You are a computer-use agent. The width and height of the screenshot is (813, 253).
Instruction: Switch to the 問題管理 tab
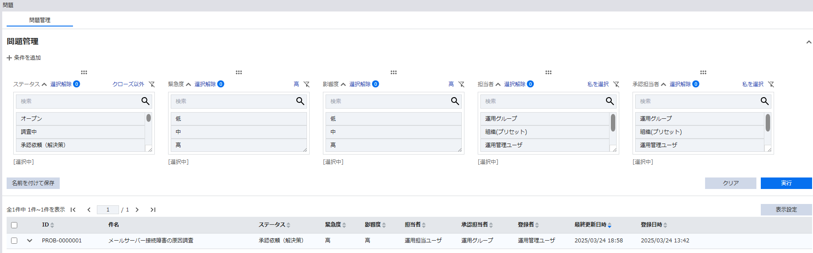point(40,20)
